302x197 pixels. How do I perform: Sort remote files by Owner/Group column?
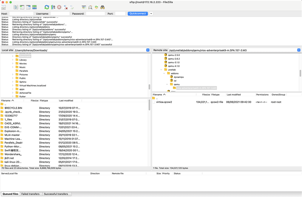[278, 95]
